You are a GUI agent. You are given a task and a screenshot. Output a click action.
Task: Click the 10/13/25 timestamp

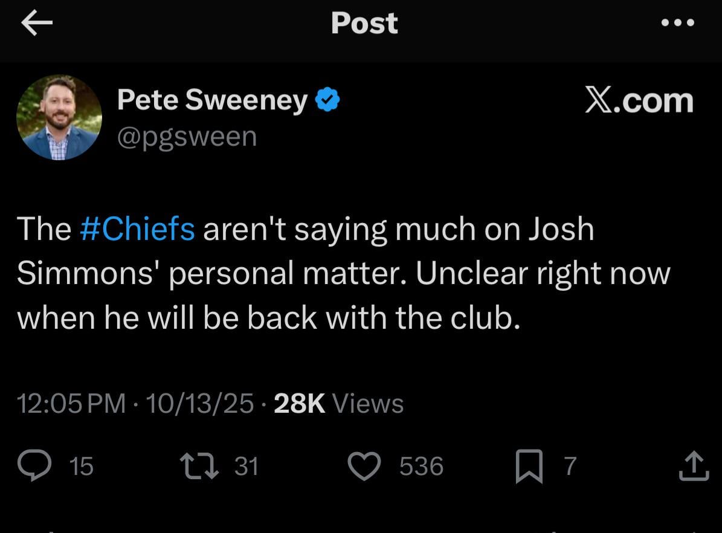coord(199,403)
